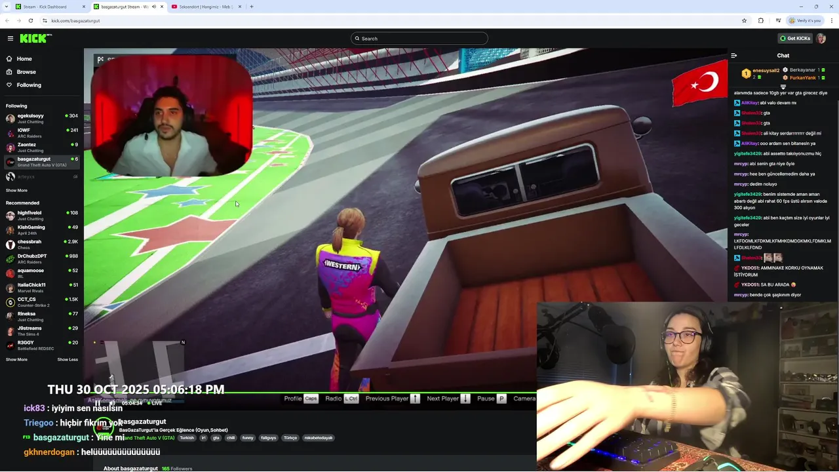The width and height of the screenshot is (839, 472).
Task: Expand Following list with Show More
Action: [16, 191]
